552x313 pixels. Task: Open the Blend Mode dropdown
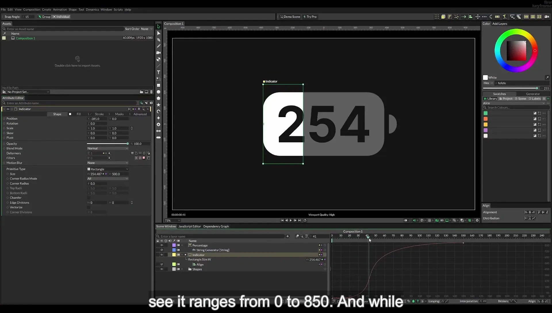tap(108, 148)
